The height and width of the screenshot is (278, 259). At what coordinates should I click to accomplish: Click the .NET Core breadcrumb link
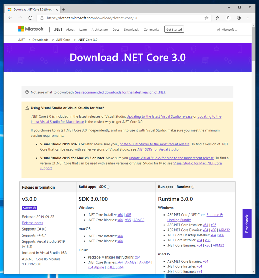[x=63, y=40]
